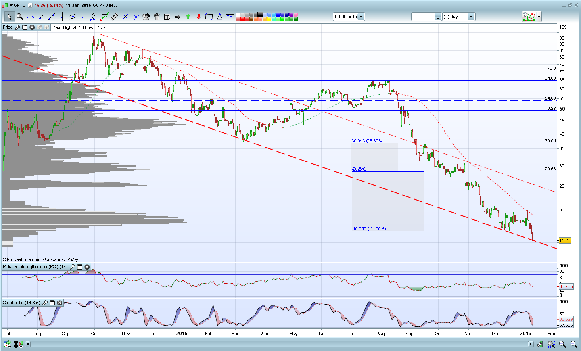Viewport: 581px width, 351px height.
Task: Select the magnifying glass zoom tool
Action: [x=20, y=17]
